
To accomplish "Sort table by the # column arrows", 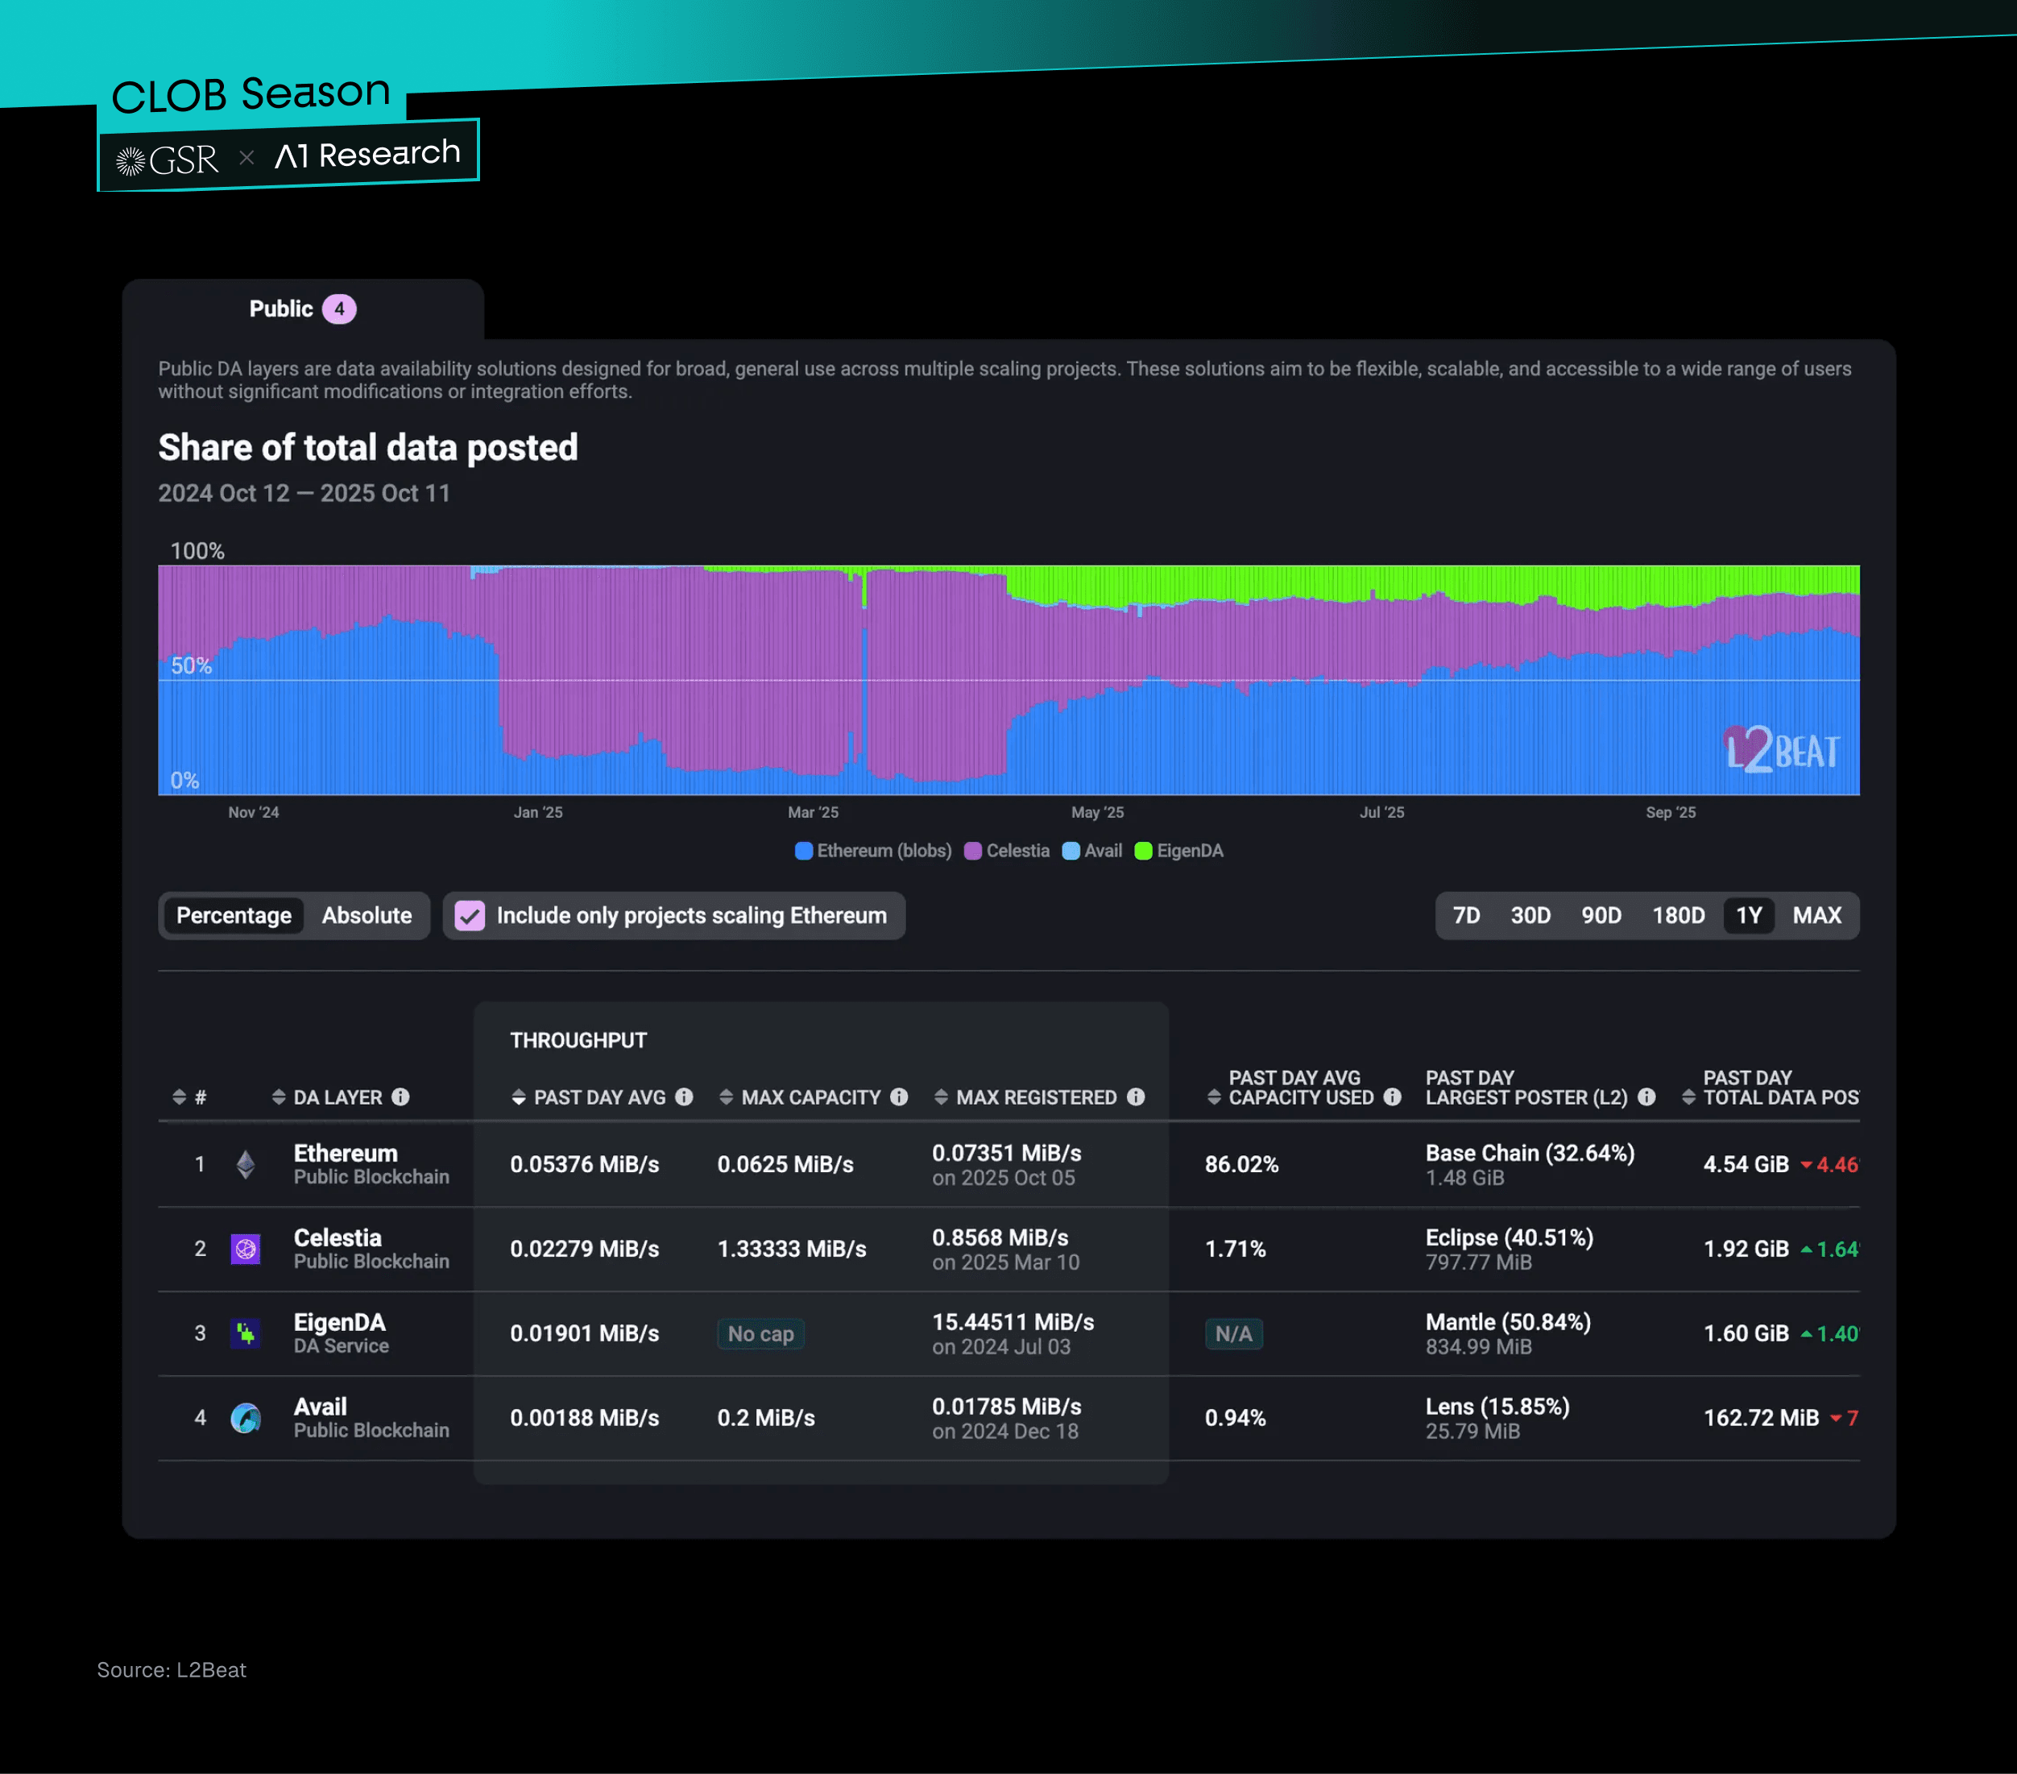I will (x=179, y=1098).
